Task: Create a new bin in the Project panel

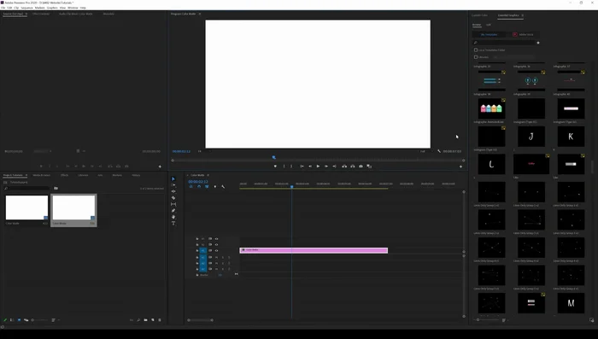Action: tap(145, 320)
